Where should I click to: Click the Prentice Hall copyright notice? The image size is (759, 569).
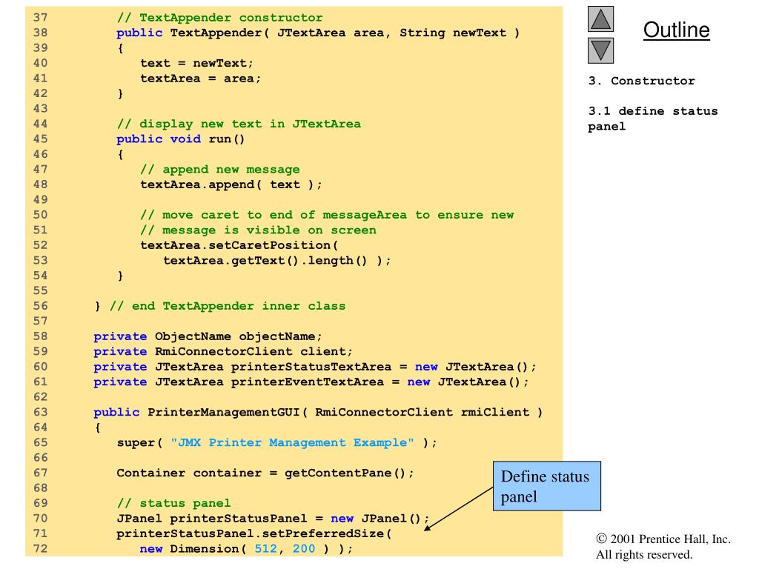663,546
